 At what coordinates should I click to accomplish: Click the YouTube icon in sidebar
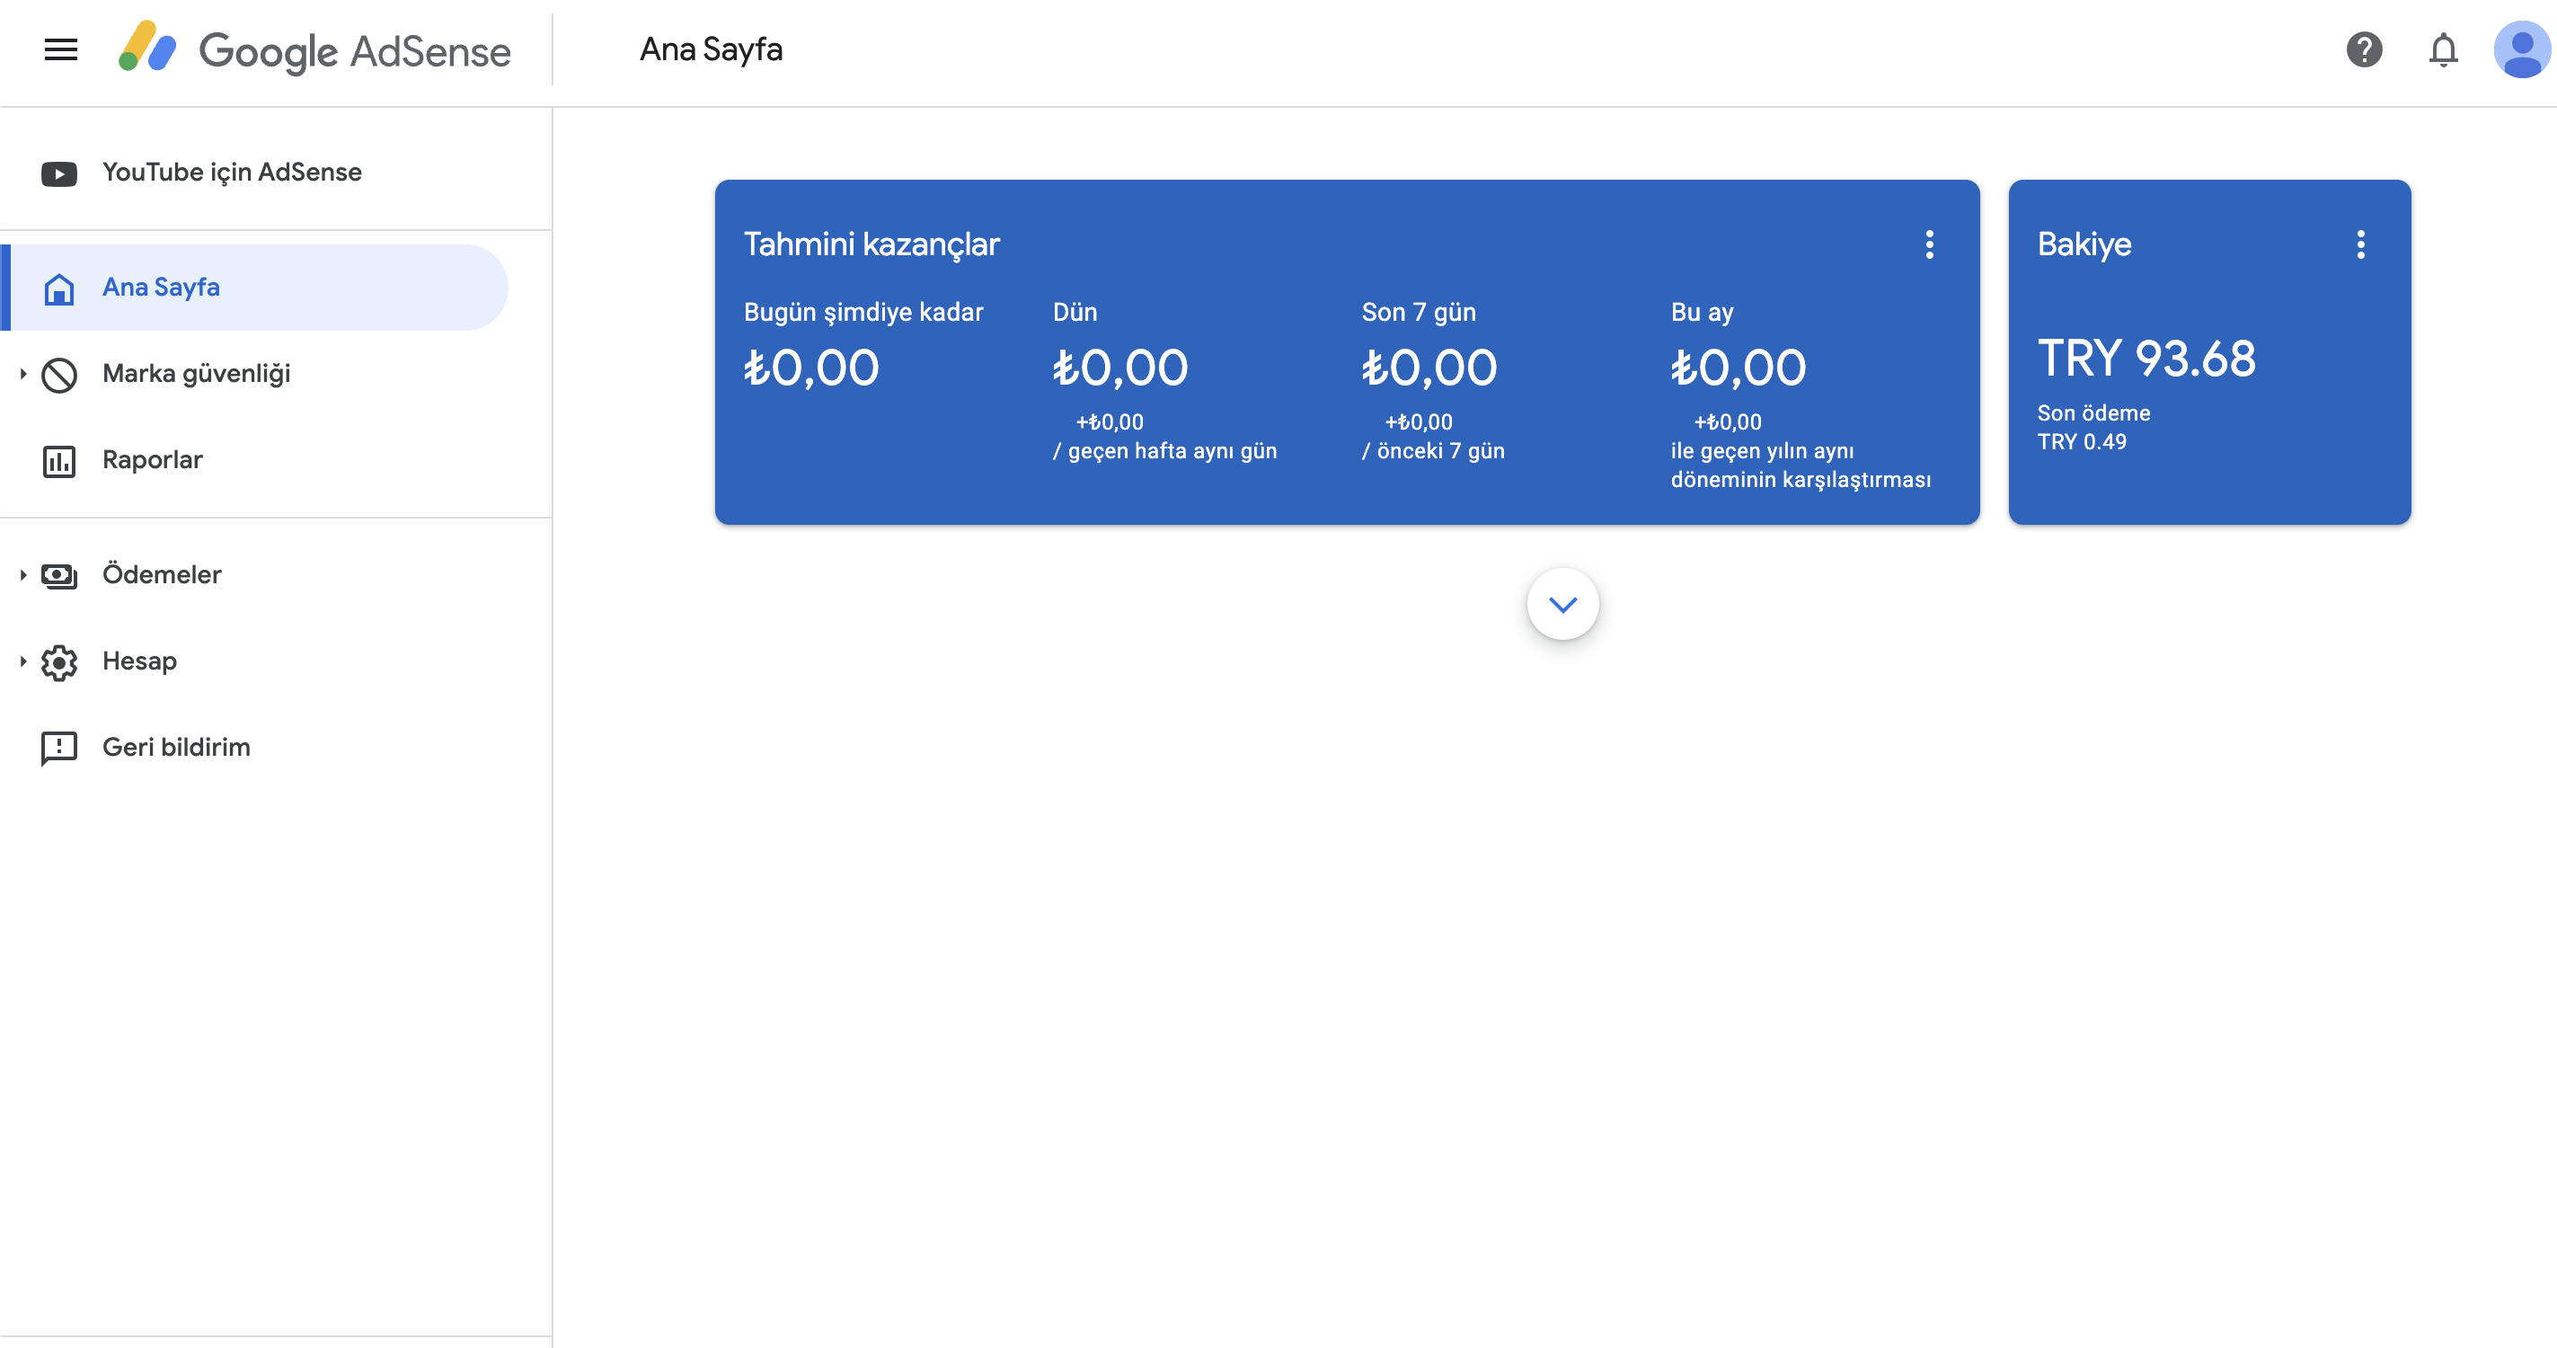[58, 173]
